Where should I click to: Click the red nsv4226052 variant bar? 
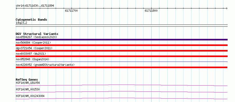pos(122,67)
